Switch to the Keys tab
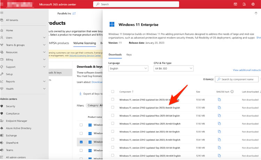The width and height of the screenshot is (261, 160). click(129, 55)
